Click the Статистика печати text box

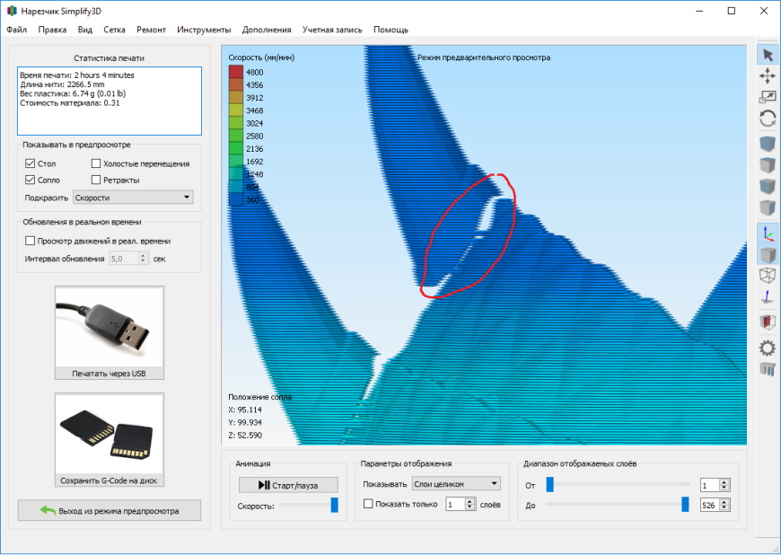(x=110, y=101)
